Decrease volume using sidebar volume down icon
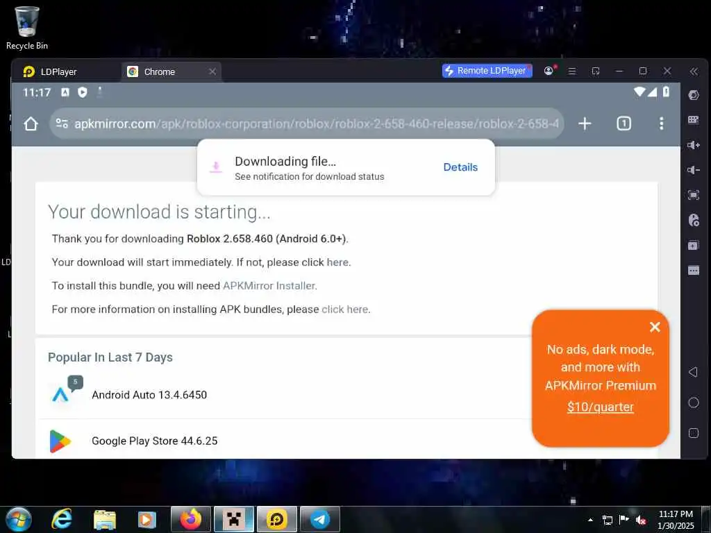Screen dimensions: 711x533 click(x=694, y=170)
